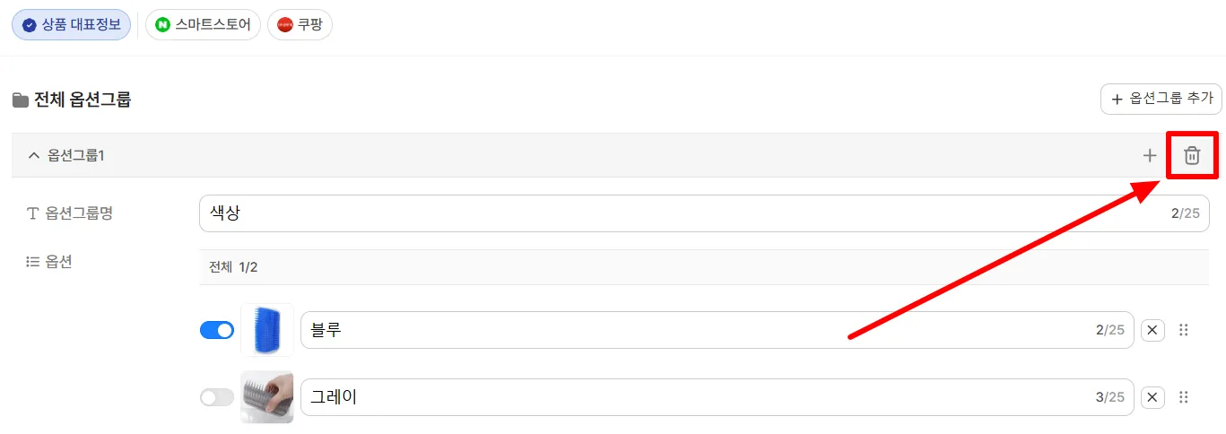Click the T icon beside 옵션그룹명
Viewport: 1226px width, 434px height.
(33, 213)
